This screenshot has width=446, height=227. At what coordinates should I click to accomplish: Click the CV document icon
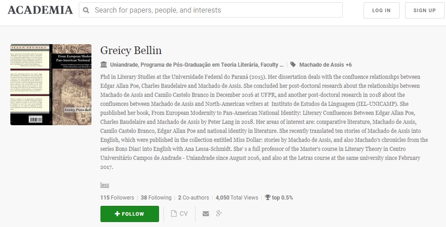(174, 213)
